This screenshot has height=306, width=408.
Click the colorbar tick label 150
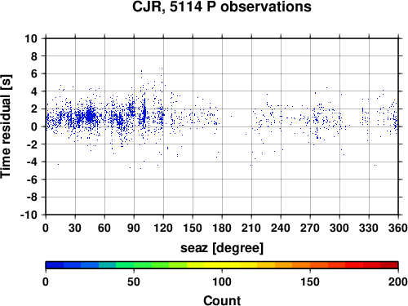click(x=310, y=282)
